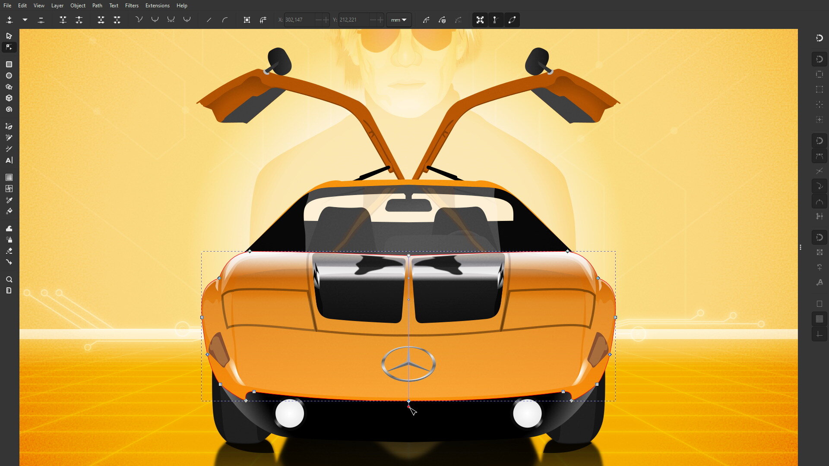
Task: Straighten selected segments to lines
Action: coord(209,20)
